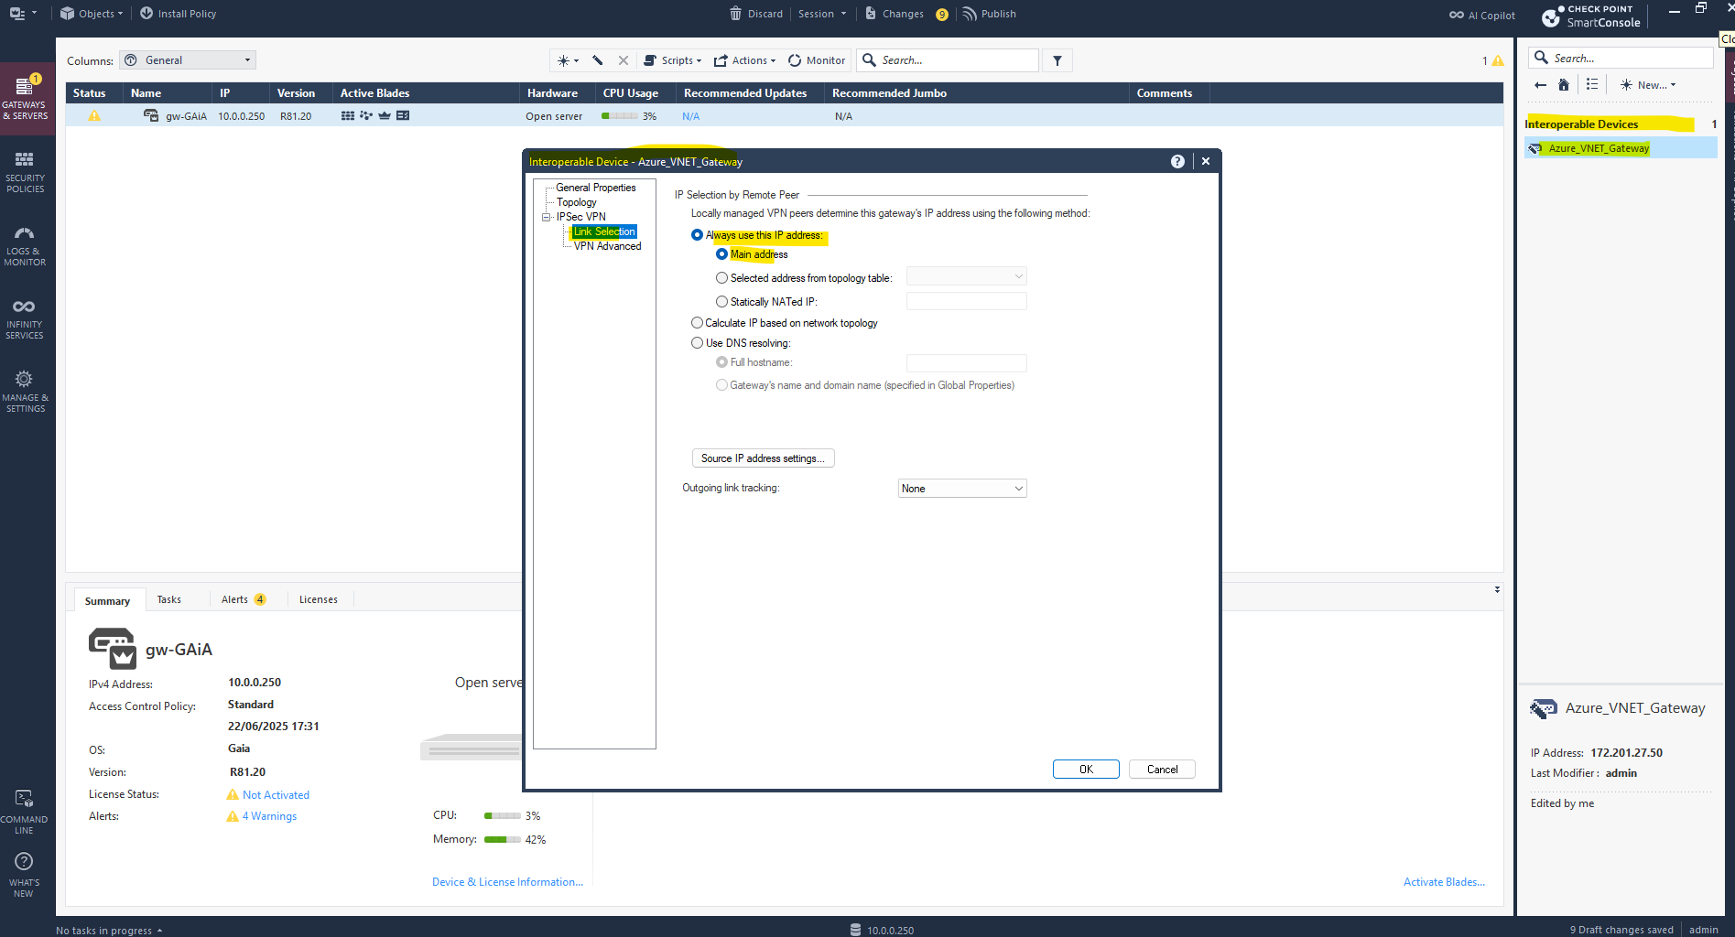Open Security Policies view
The image size is (1735, 937).
pos(26,172)
